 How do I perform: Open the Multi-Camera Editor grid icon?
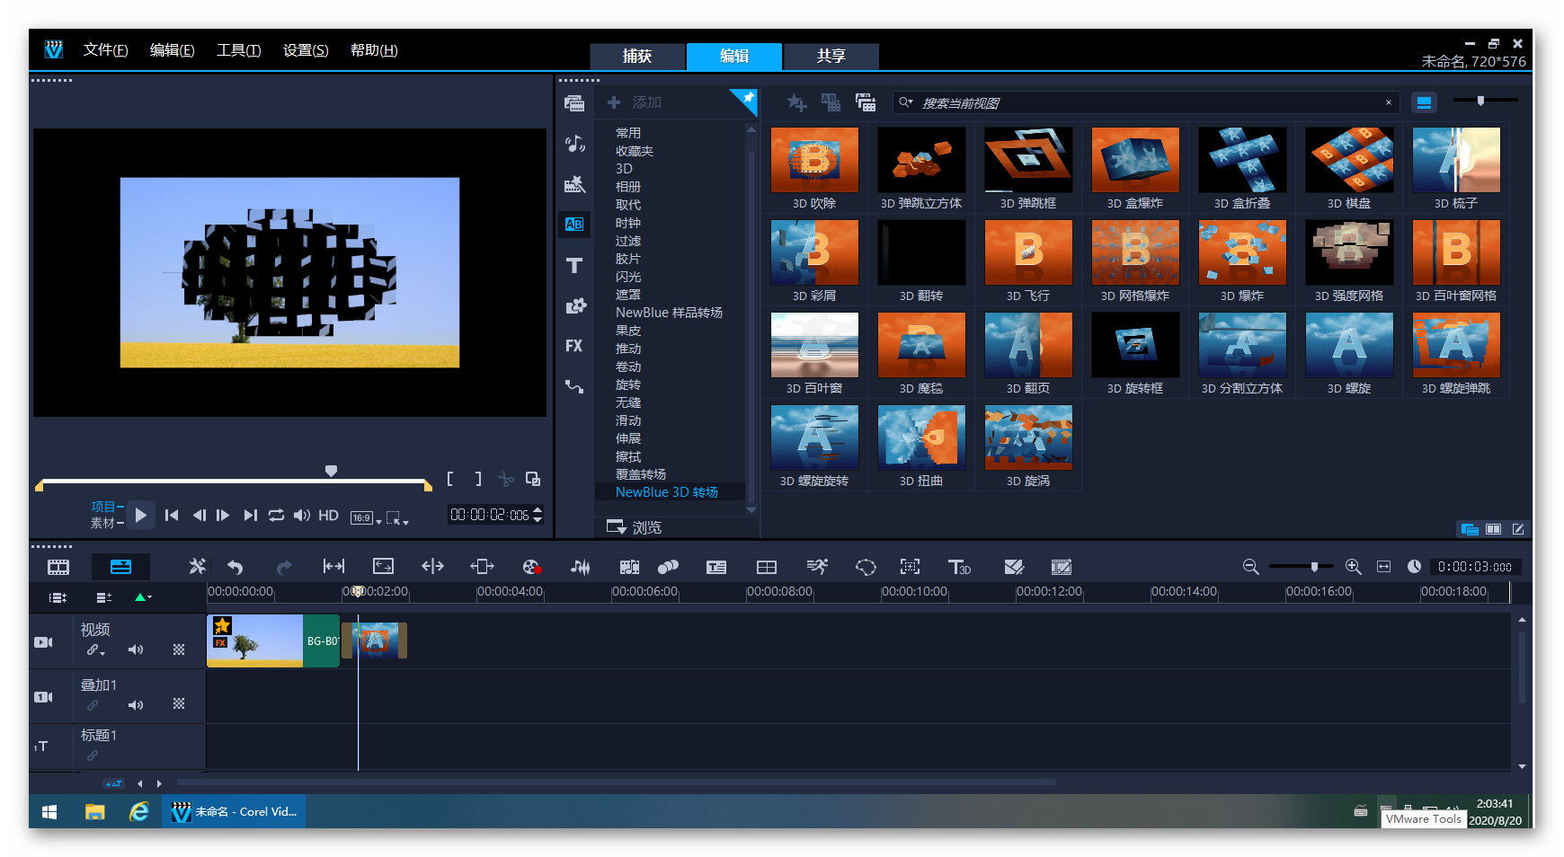click(767, 567)
